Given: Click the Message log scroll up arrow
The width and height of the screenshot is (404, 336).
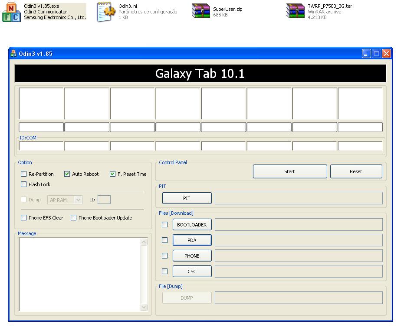Looking at the screenshot, I should pyautogui.click(x=144, y=242).
